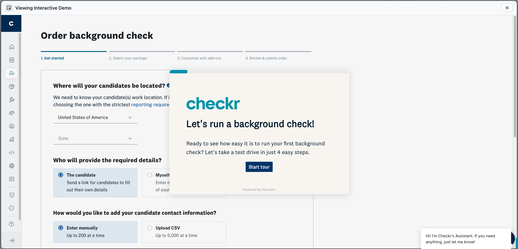Open the invoice receipt icon
This screenshot has width=518, height=249.
(x=12, y=179)
